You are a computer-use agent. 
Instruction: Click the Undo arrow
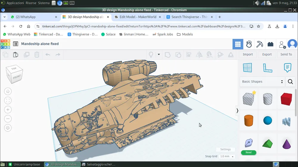click(48, 55)
